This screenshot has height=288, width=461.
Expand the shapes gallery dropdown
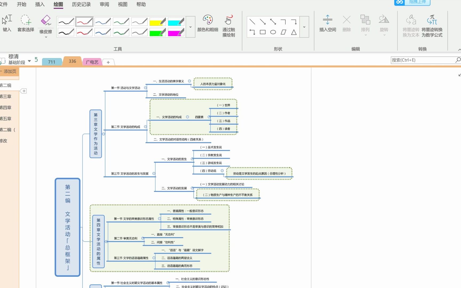pos(304,27)
